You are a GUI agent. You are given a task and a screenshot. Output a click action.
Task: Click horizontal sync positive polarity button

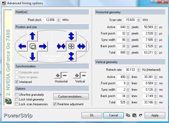pos(58,76)
